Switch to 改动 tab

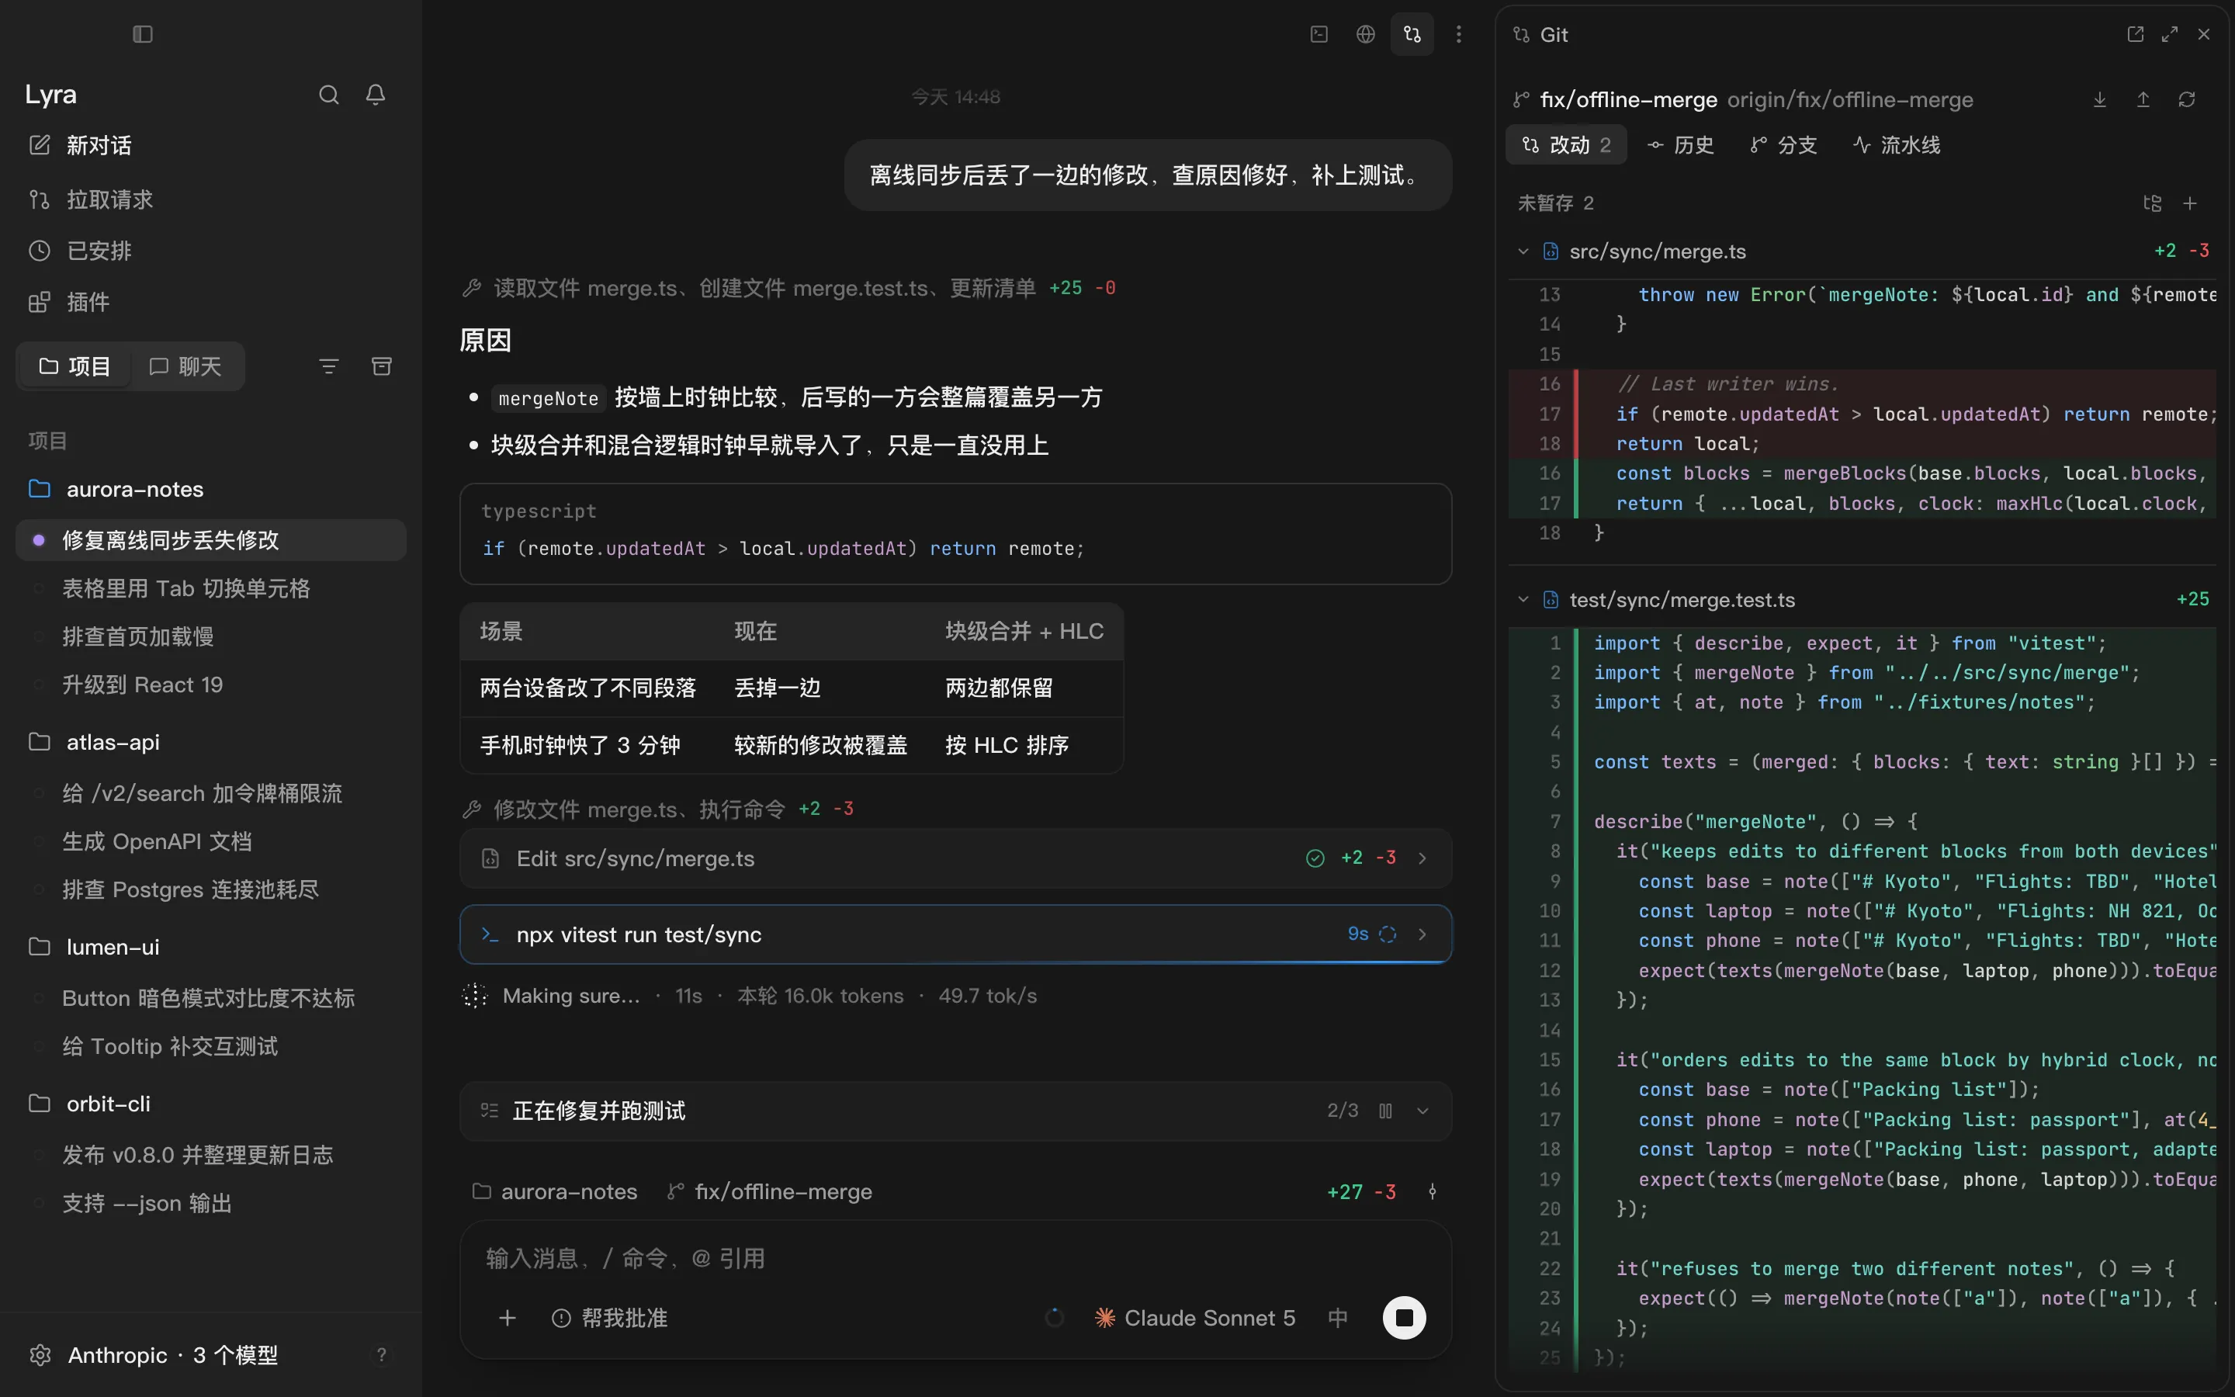click(1566, 145)
